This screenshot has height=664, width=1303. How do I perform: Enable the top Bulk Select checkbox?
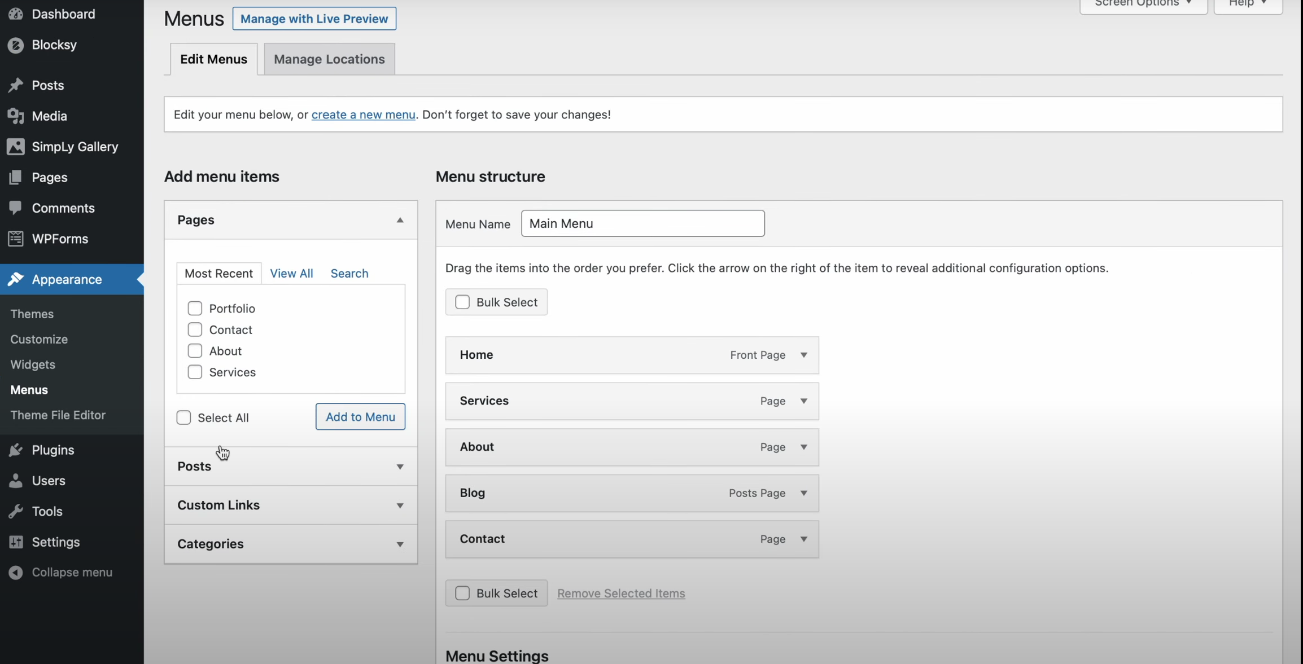point(462,302)
